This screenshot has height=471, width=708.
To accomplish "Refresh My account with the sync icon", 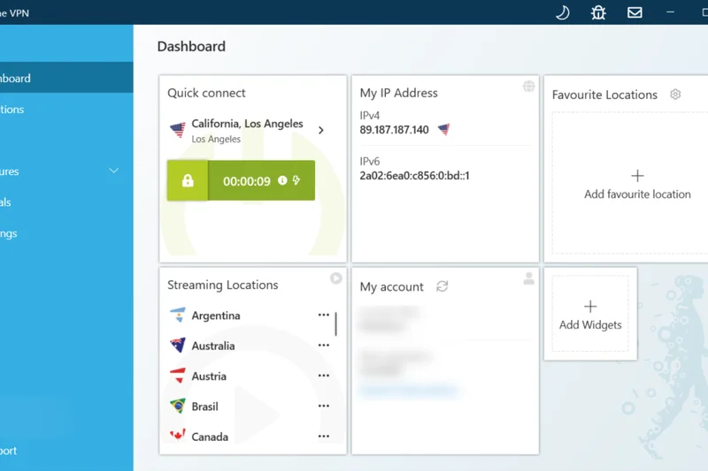I will click(442, 286).
